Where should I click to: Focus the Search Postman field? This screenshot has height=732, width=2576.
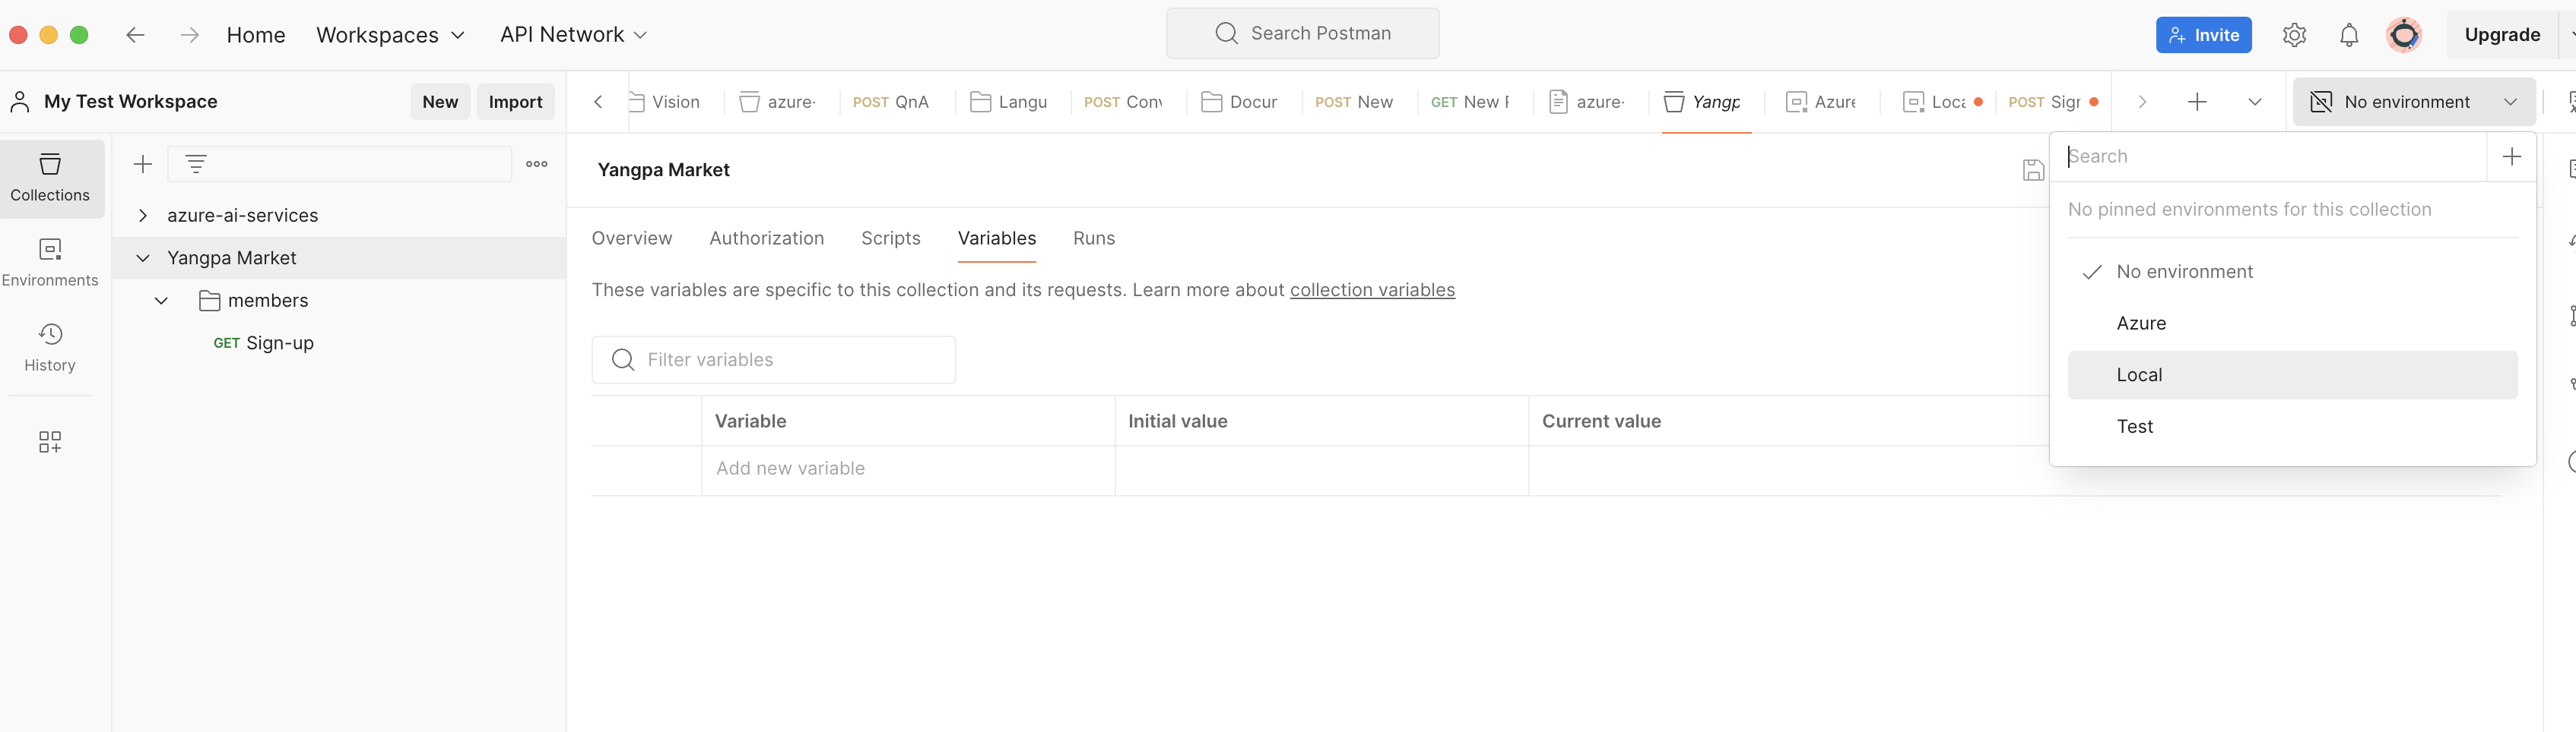click(1303, 34)
